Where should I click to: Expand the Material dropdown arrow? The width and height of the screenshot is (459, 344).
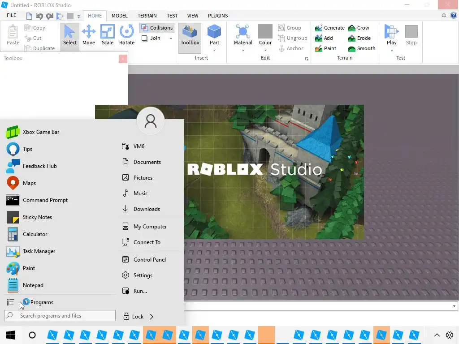coord(243,51)
